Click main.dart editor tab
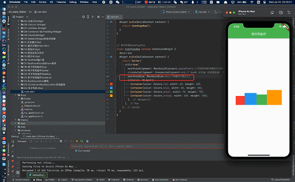Image resolution: width=295 pixels, height=182 pixels. [x=113, y=17]
